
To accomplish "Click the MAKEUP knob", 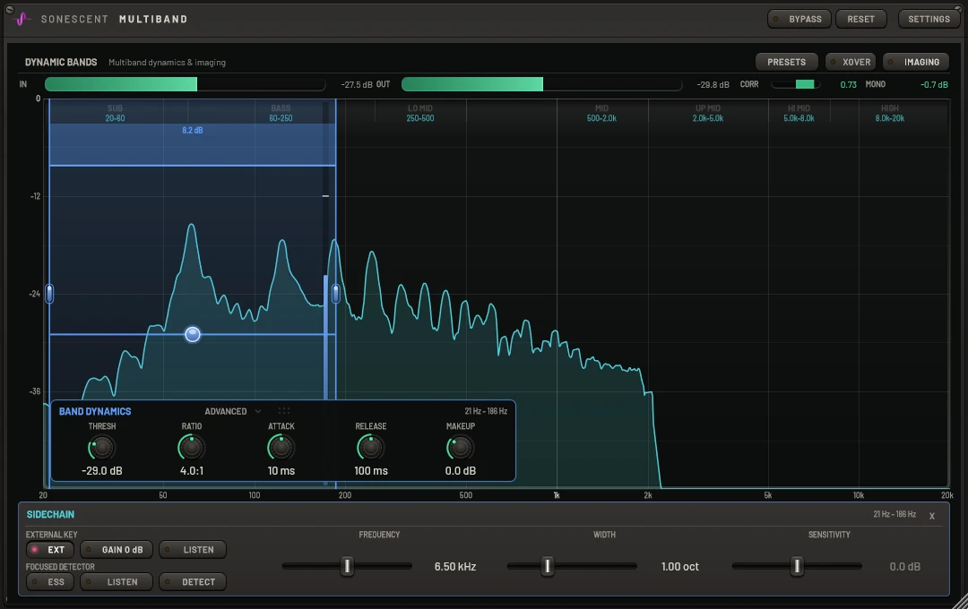I will point(460,447).
